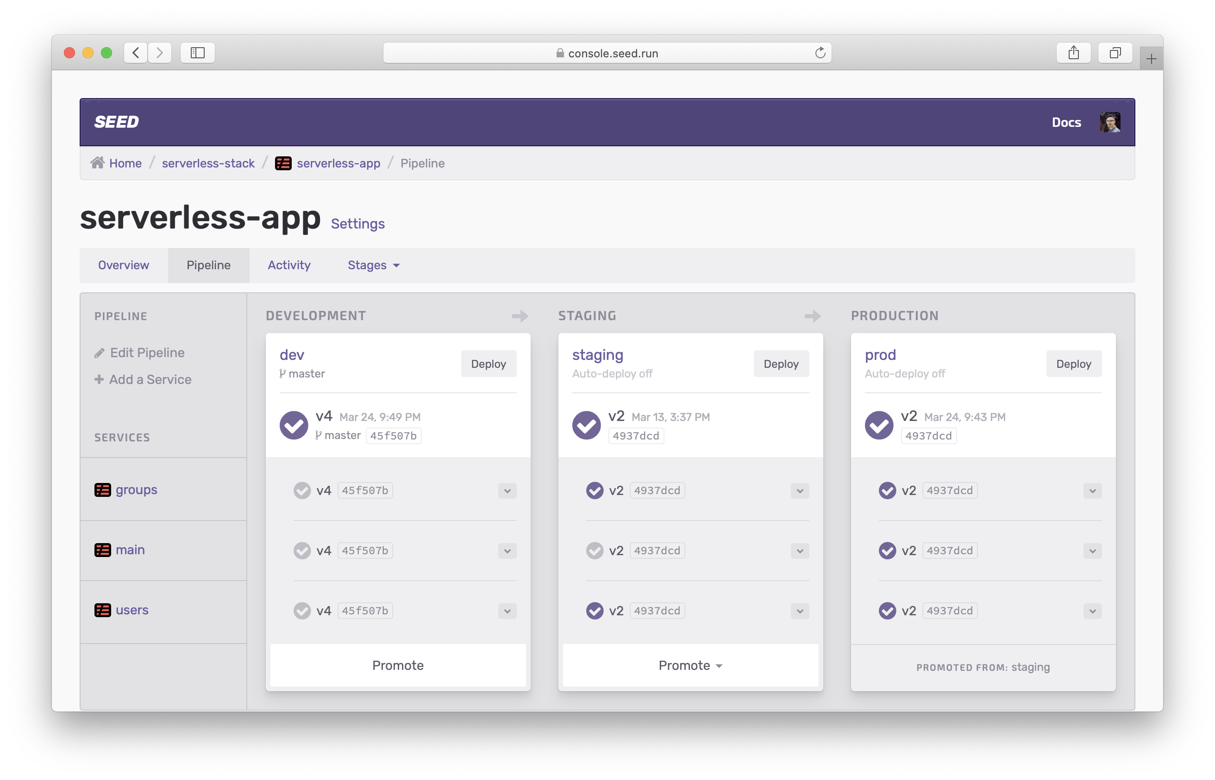This screenshot has width=1215, height=780.
Task: Open the Stages dropdown tab
Action: point(374,266)
